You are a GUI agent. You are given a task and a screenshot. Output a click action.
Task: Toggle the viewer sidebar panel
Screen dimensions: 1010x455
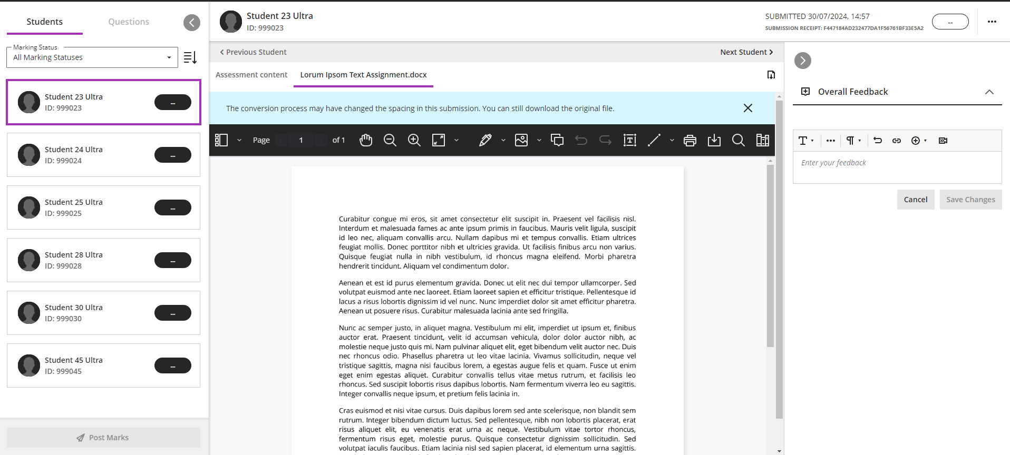point(221,140)
